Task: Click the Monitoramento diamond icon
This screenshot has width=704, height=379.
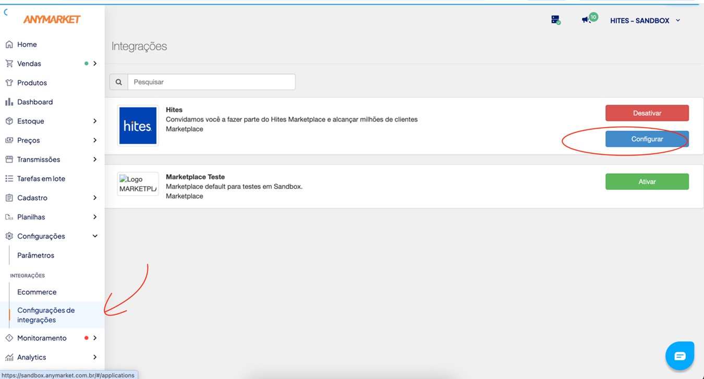Action: 9,338
